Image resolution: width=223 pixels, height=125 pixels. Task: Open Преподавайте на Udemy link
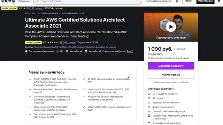pos(159,1)
